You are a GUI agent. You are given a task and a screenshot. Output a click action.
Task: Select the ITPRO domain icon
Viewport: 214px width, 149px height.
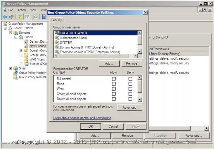[21, 37]
